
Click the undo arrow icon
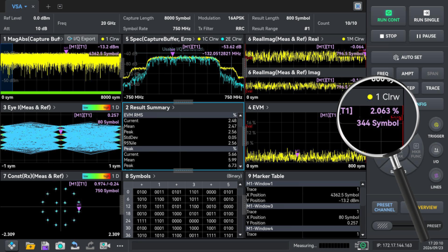(75, 245)
